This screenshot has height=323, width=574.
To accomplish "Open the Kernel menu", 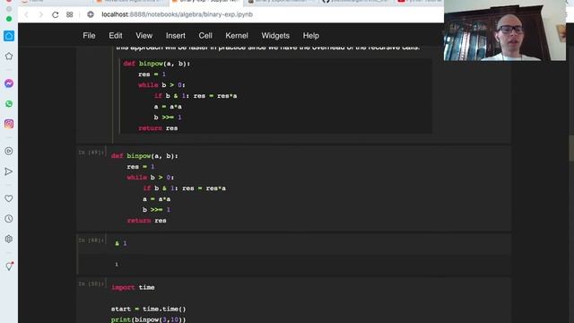I will click(x=237, y=36).
